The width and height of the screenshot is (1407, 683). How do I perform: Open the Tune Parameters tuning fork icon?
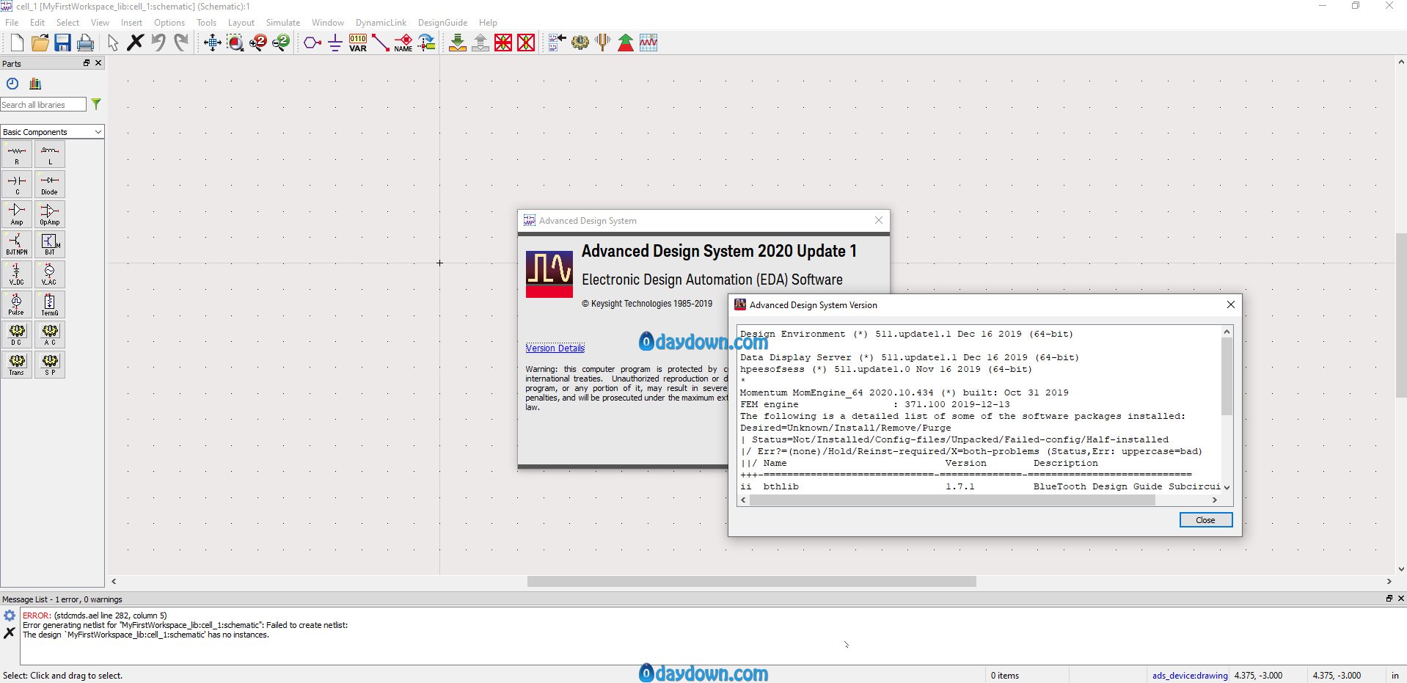(603, 43)
